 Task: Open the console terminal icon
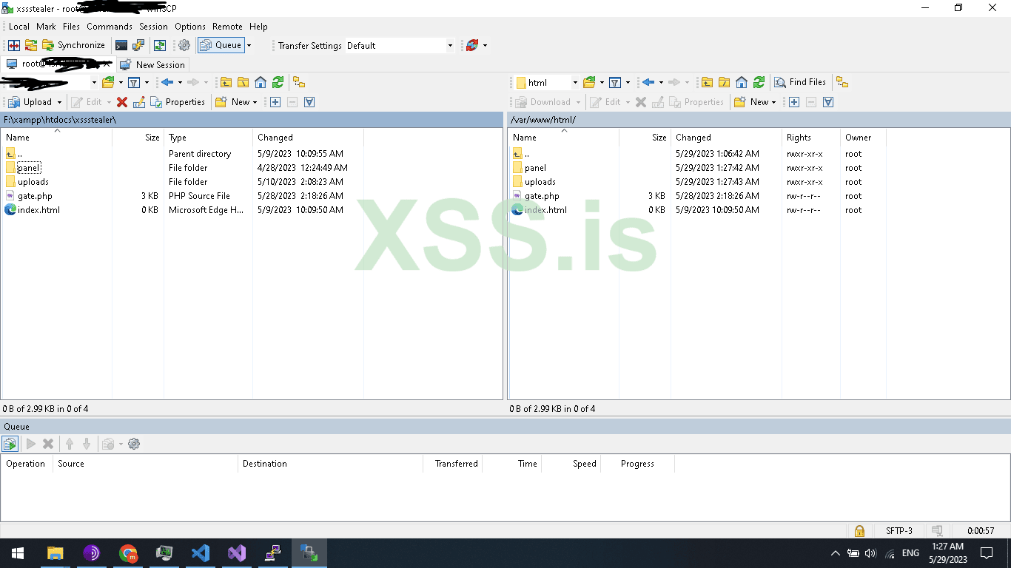click(x=121, y=45)
